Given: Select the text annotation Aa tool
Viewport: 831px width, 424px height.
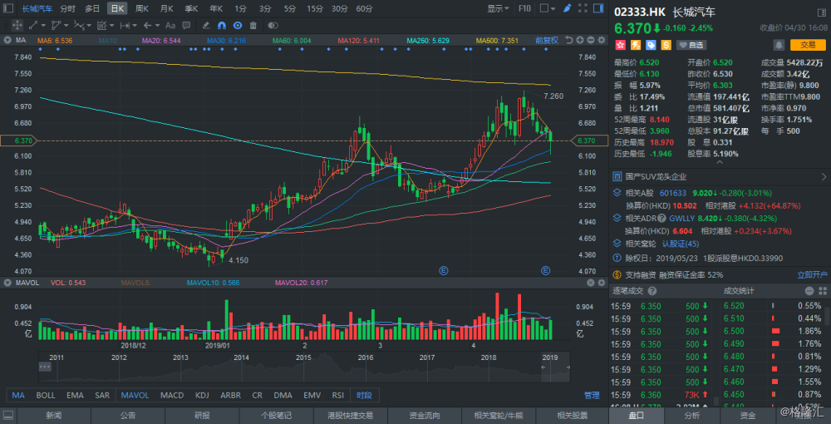Looking at the screenshot, I should click(x=170, y=25).
